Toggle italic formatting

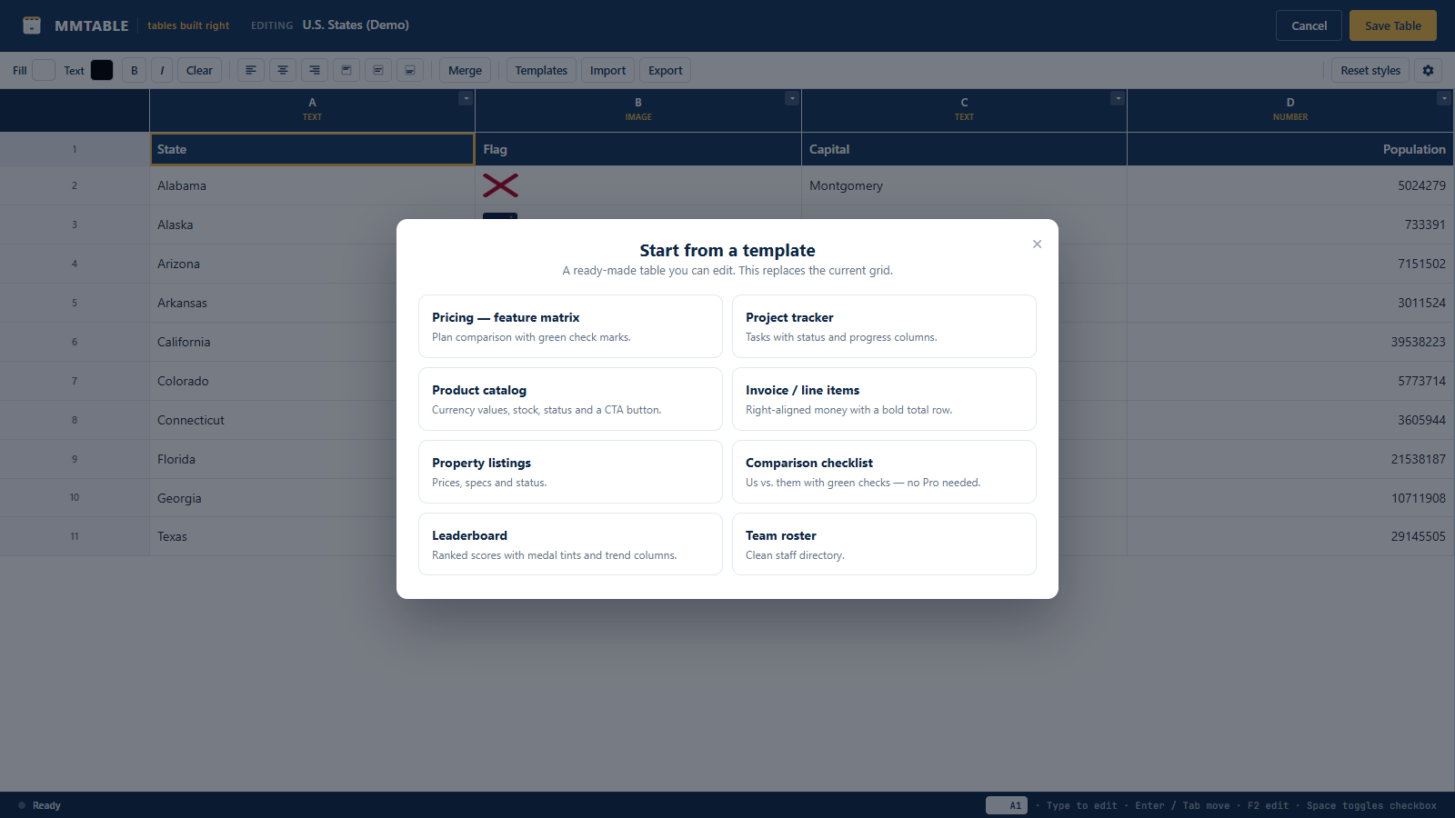point(162,70)
